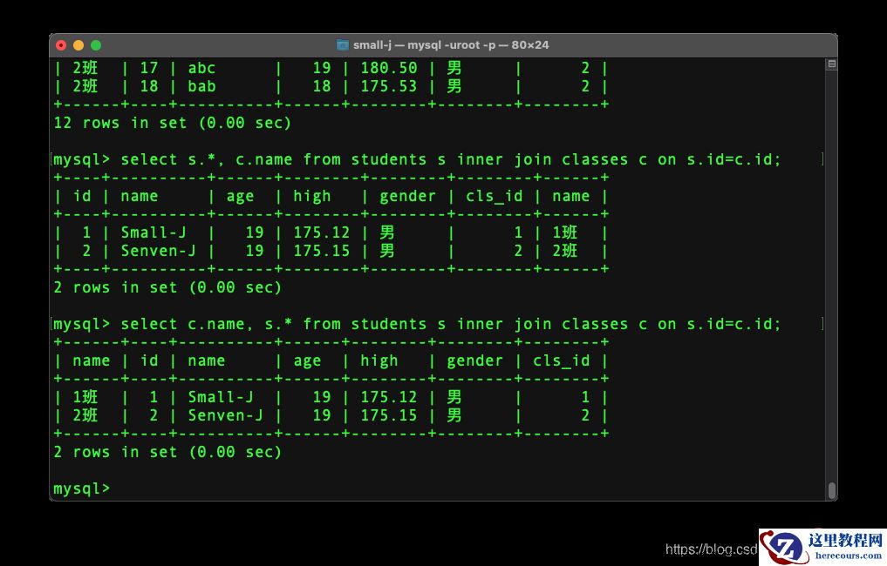Click the '1班' cell in first result table

click(x=564, y=232)
